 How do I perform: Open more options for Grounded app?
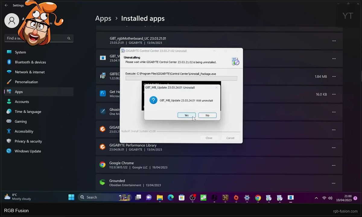click(x=334, y=183)
